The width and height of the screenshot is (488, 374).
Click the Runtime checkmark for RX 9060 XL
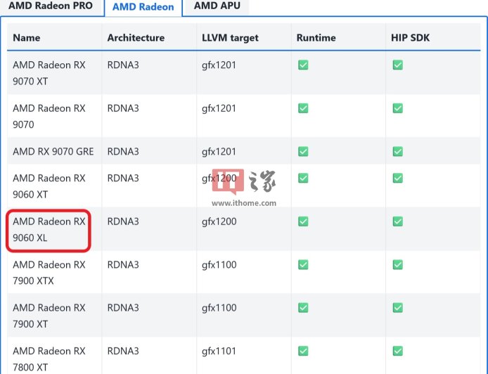pyautogui.click(x=303, y=221)
